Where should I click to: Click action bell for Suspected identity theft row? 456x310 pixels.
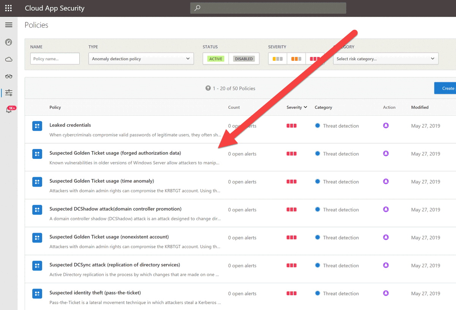(x=386, y=293)
